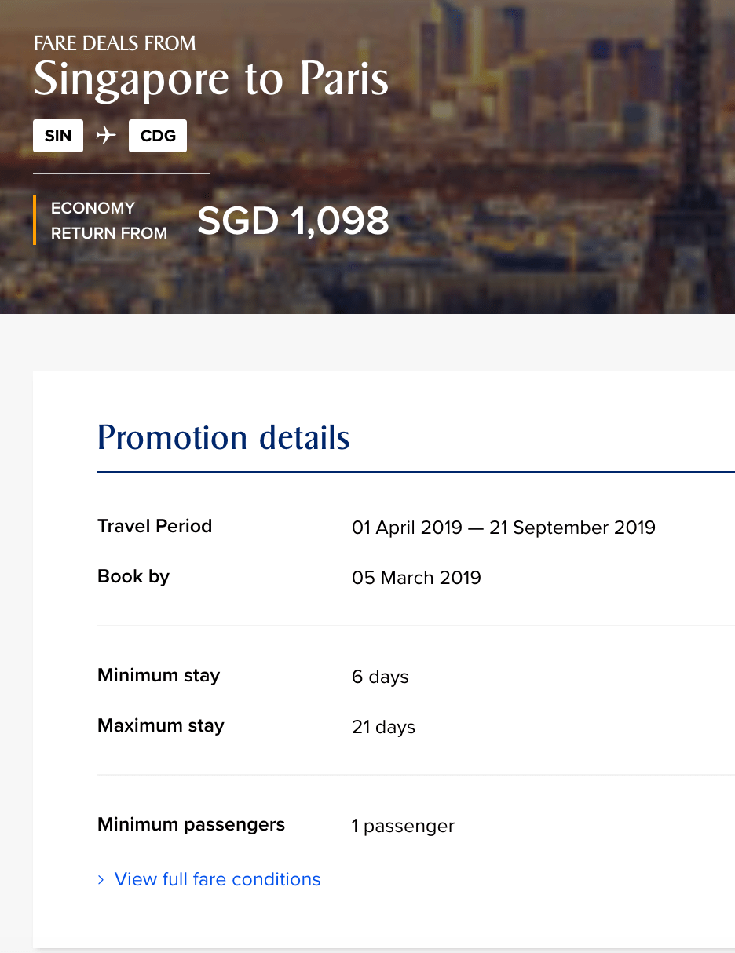The image size is (735, 953).
Task: Open the View full fare conditions link
Action: pos(218,879)
